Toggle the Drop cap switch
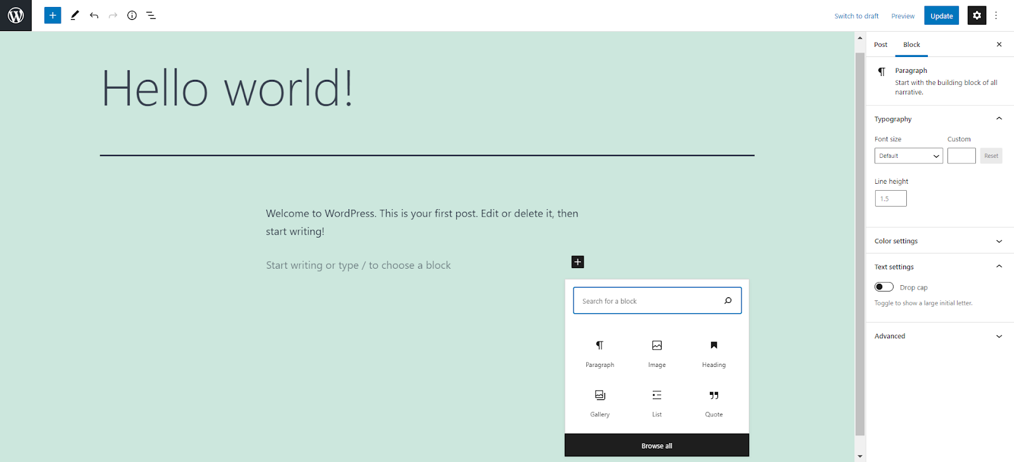This screenshot has width=1014, height=462. 884,287
